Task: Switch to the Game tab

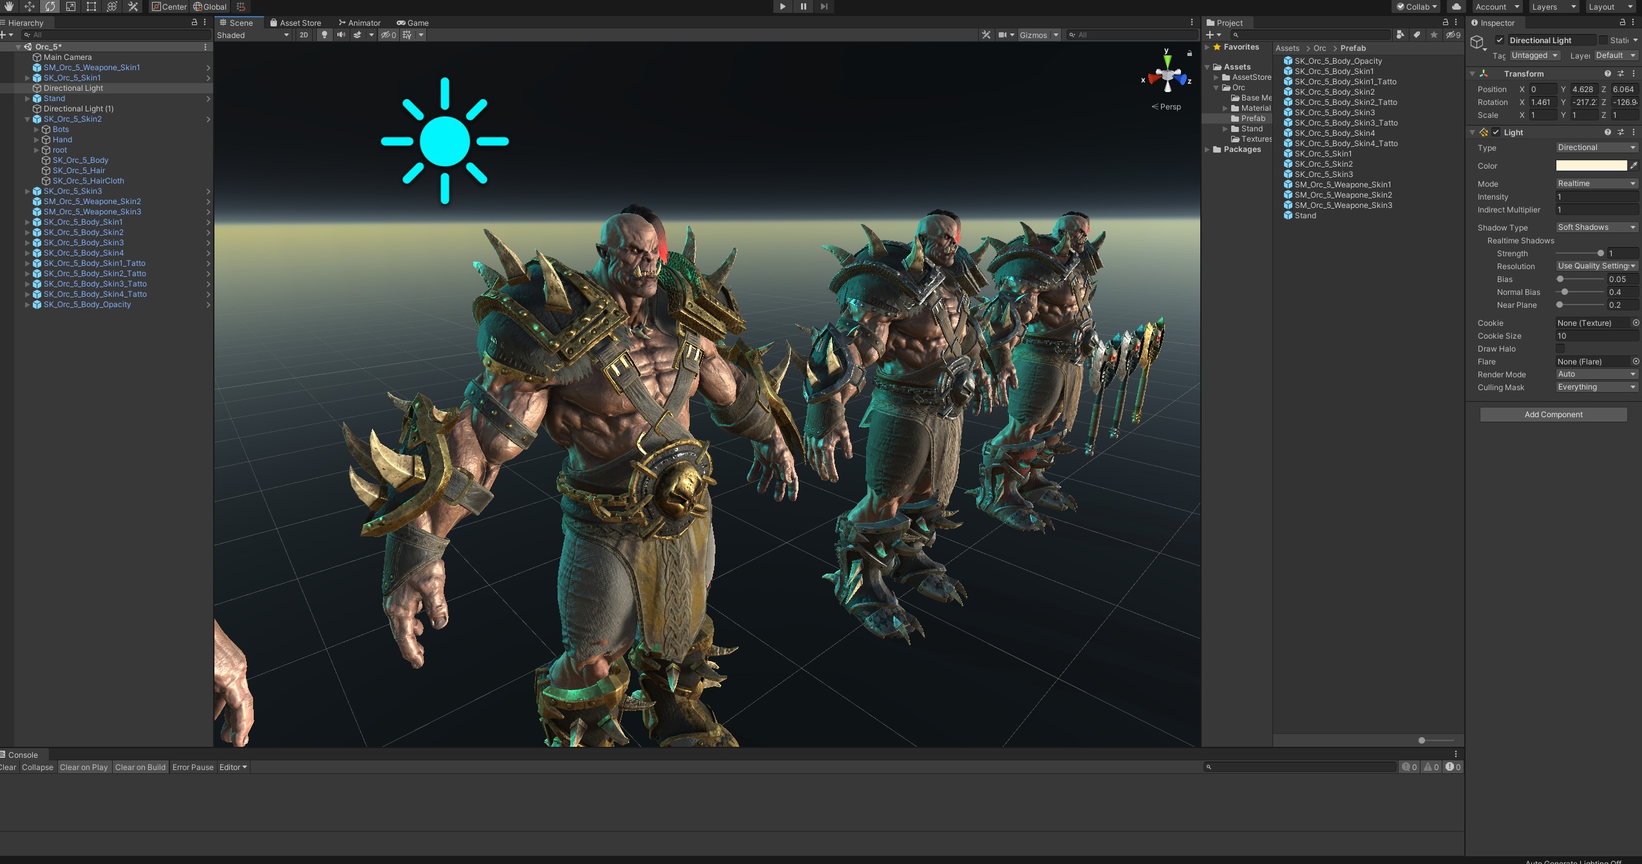Action: coord(413,23)
